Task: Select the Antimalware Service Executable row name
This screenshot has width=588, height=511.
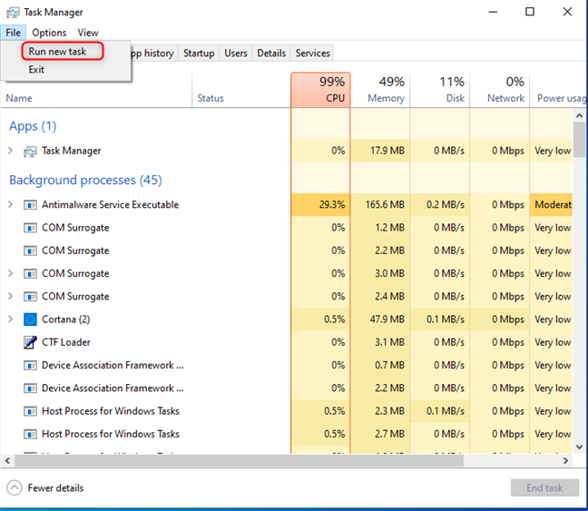Action: coord(111,205)
